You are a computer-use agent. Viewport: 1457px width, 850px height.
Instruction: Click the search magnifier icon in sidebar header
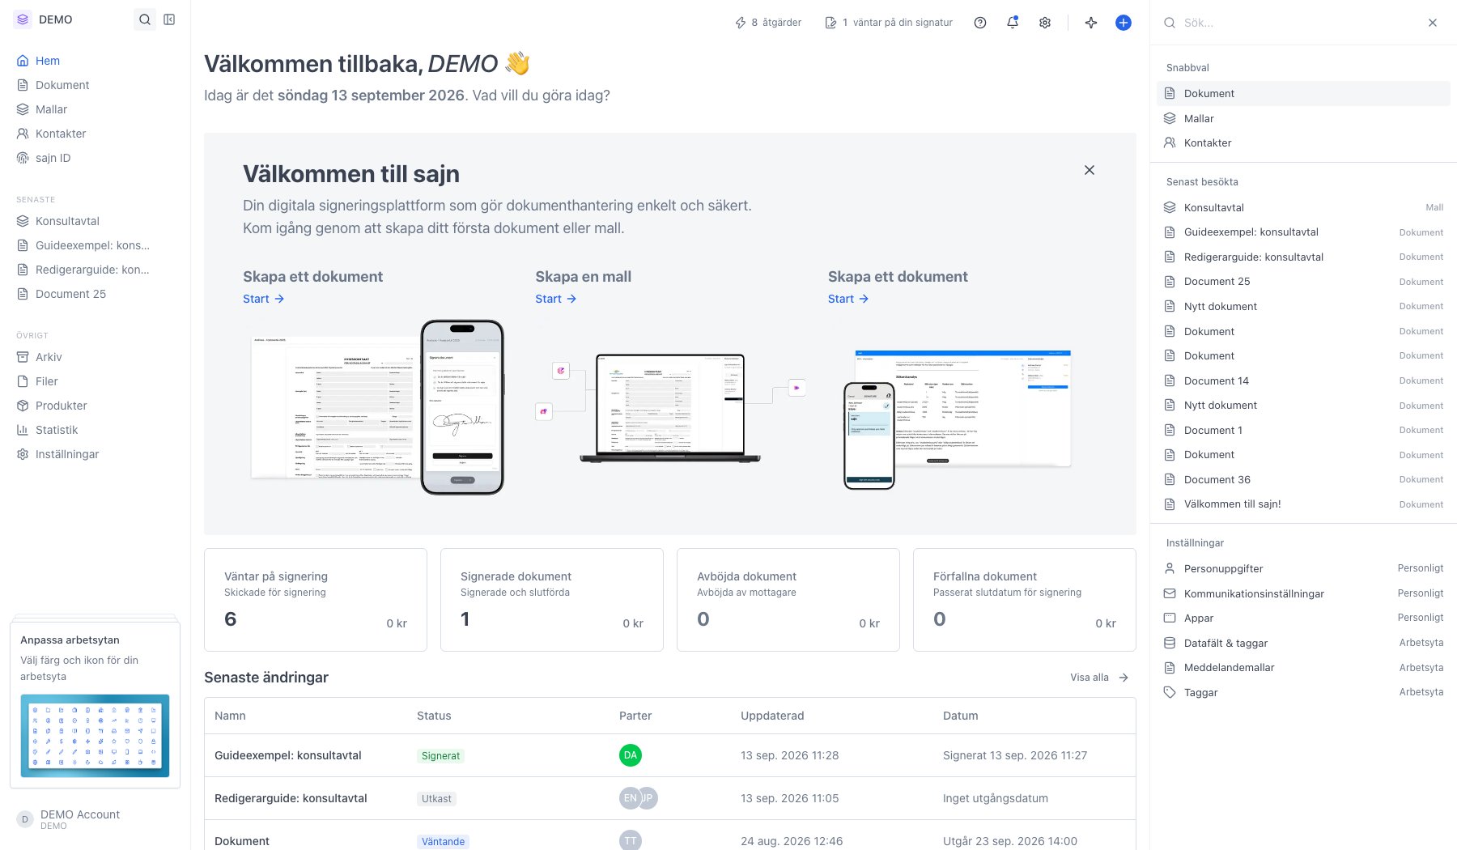145,19
